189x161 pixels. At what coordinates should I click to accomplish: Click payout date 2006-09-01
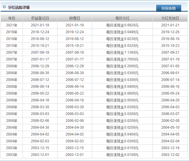click(170, 73)
